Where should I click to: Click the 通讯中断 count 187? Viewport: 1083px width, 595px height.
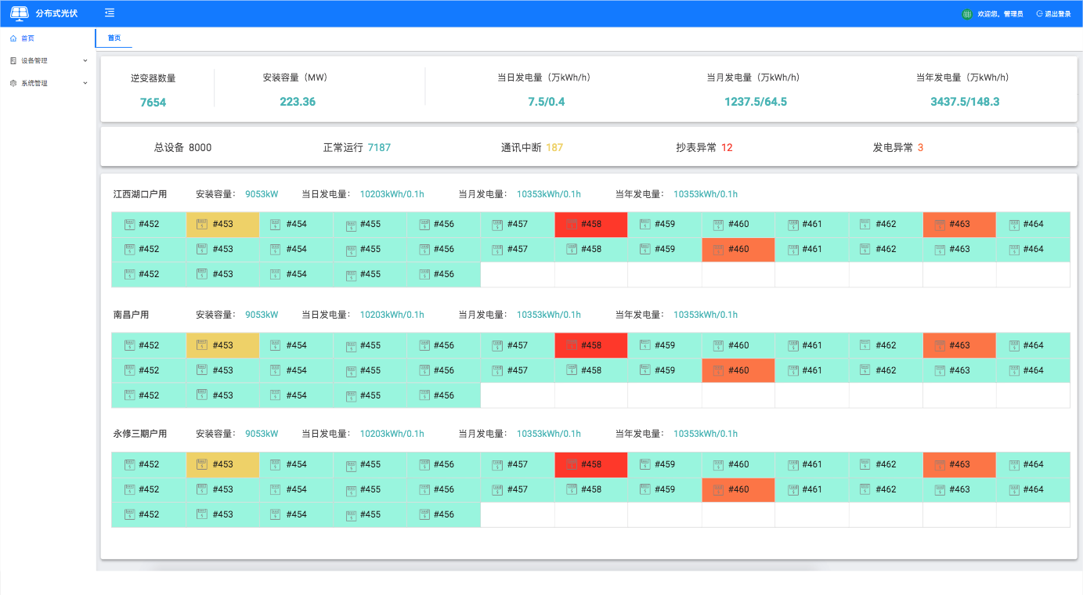click(554, 147)
